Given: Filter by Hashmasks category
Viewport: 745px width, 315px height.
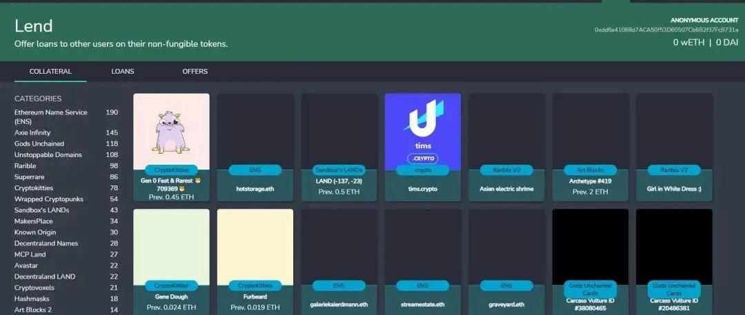Looking at the screenshot, I should point(66,299).
